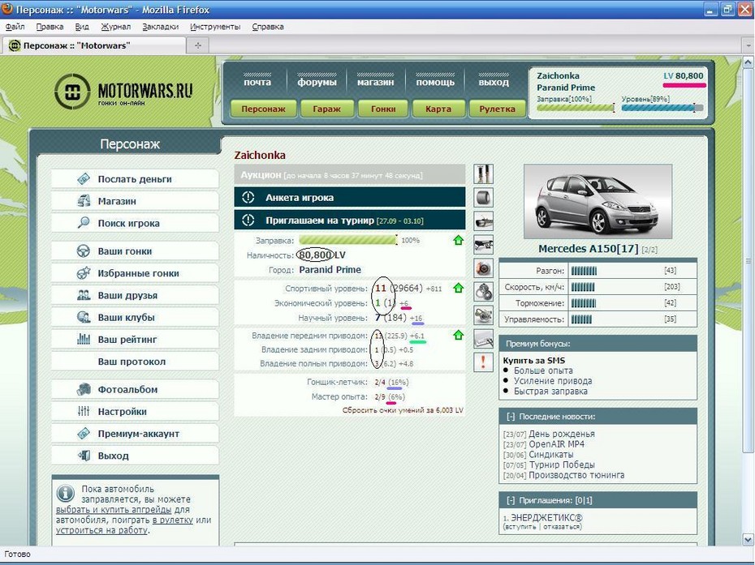755x565 pixels.
Task: Go to the Гараж section button
Action: pyautogui.click(x=327, y=109)
